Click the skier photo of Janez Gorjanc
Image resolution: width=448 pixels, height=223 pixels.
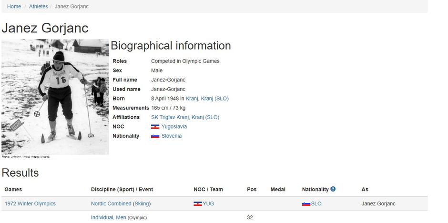point(55,97)
